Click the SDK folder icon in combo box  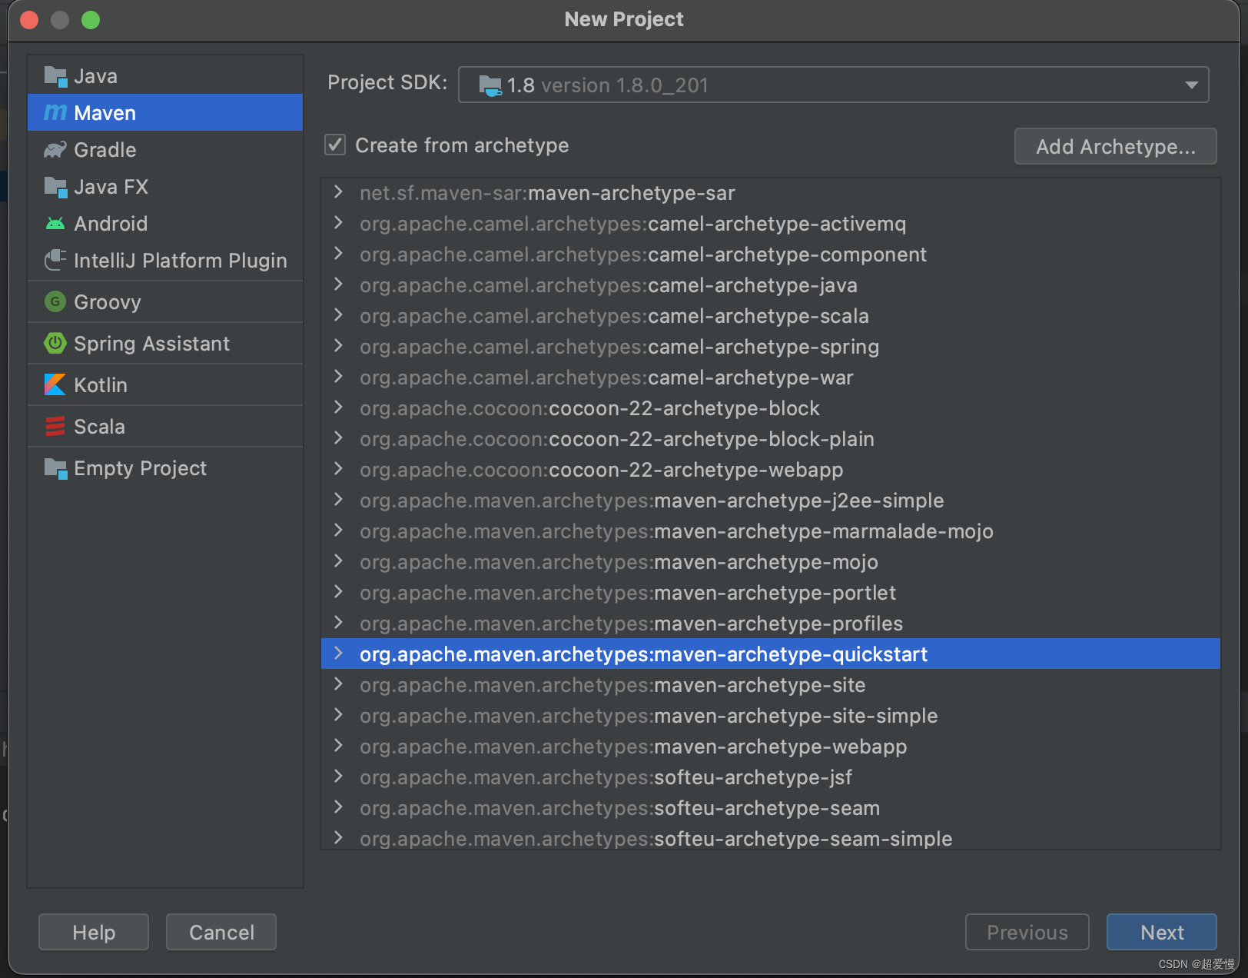490,85
